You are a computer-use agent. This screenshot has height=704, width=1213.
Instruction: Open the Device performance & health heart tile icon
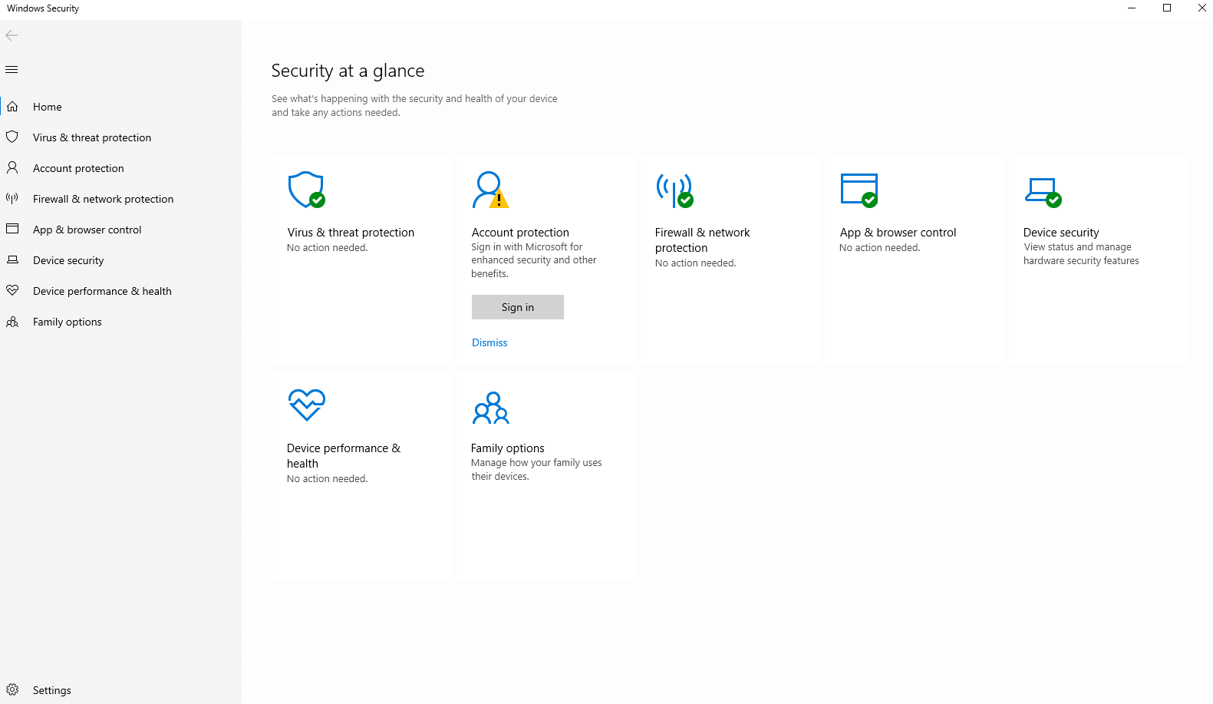point(306,405)
